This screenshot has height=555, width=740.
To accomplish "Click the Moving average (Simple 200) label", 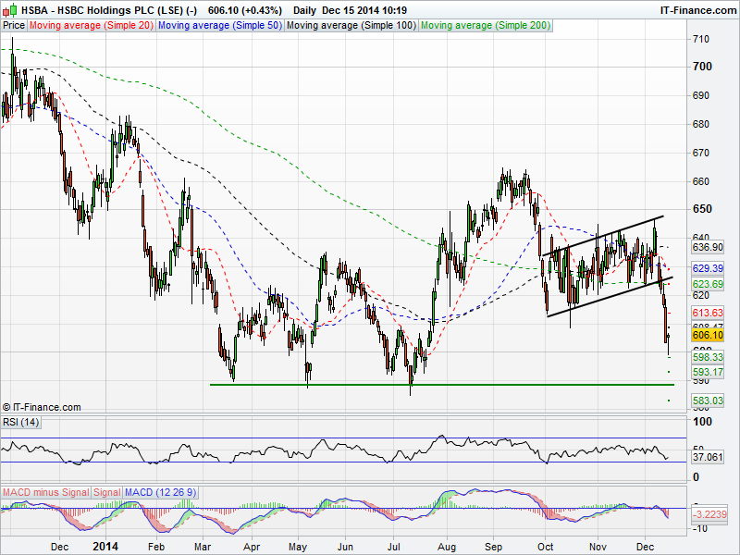I will point(487,26).
